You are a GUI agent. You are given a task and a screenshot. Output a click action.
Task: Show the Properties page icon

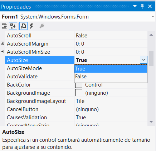coord(23,26)
